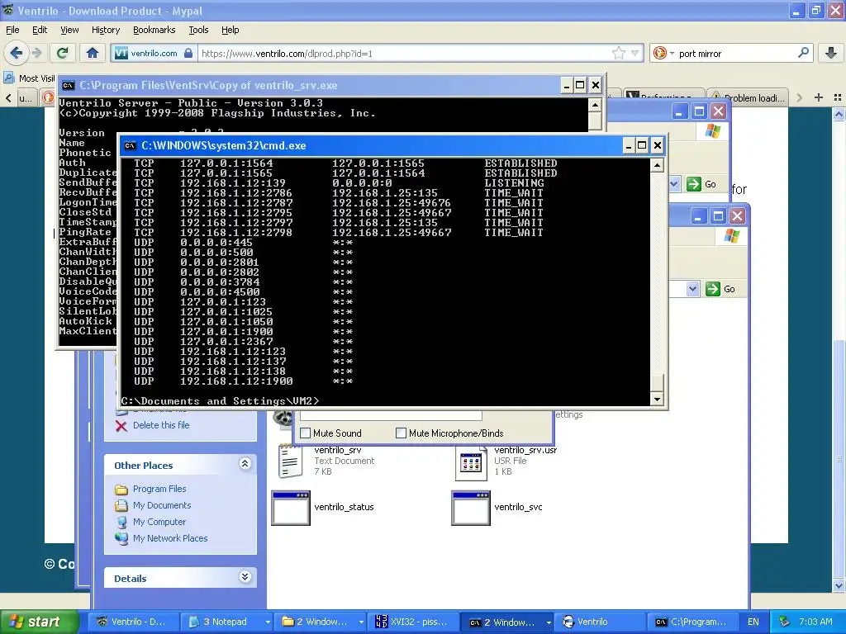Click the upper Explorer window Go button
Viewport: 846px width, 634px height.
tap(702, 184)
